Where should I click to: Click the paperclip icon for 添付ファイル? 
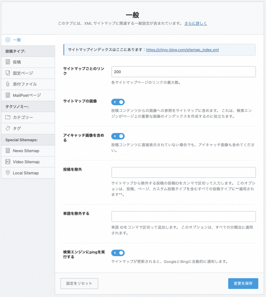(8, 84)
